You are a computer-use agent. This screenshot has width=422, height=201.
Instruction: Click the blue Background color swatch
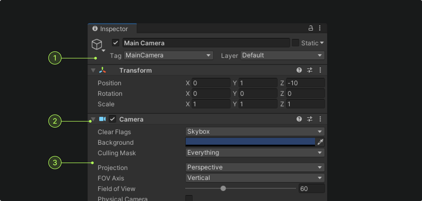pos(250,142)
